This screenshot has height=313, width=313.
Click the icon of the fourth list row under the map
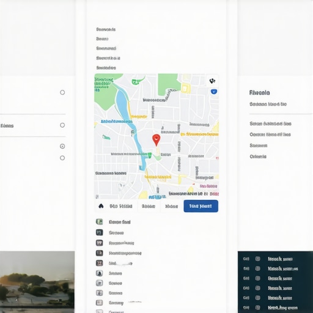99,253
